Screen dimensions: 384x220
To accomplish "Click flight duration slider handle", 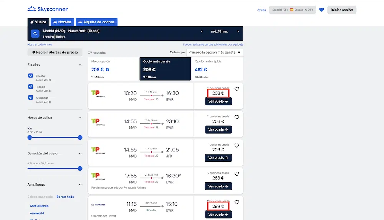I will 80,168.
